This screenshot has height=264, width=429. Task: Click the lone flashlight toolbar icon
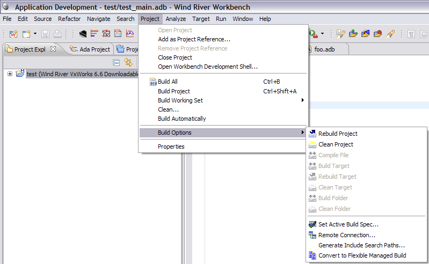point(390,34)
